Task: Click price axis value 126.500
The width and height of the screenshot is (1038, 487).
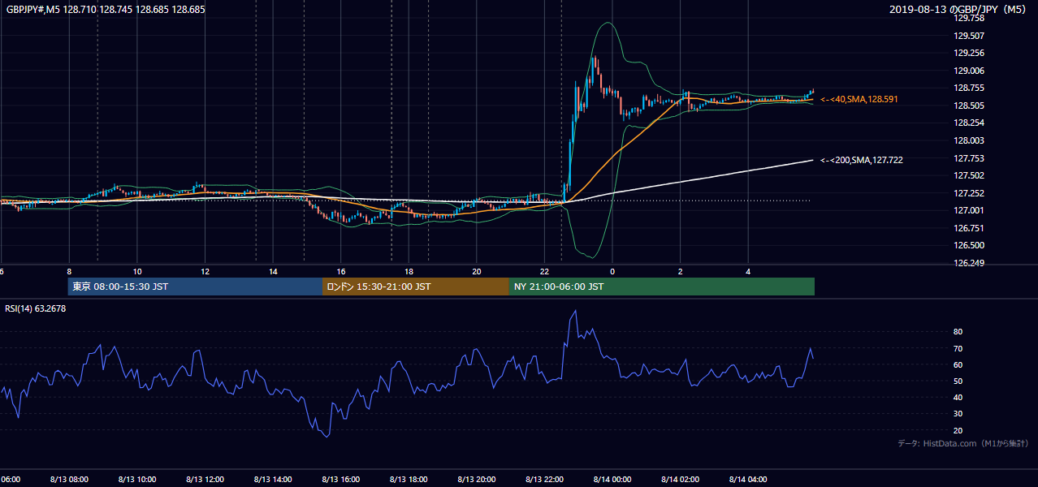Action: [x=970, y=245]
